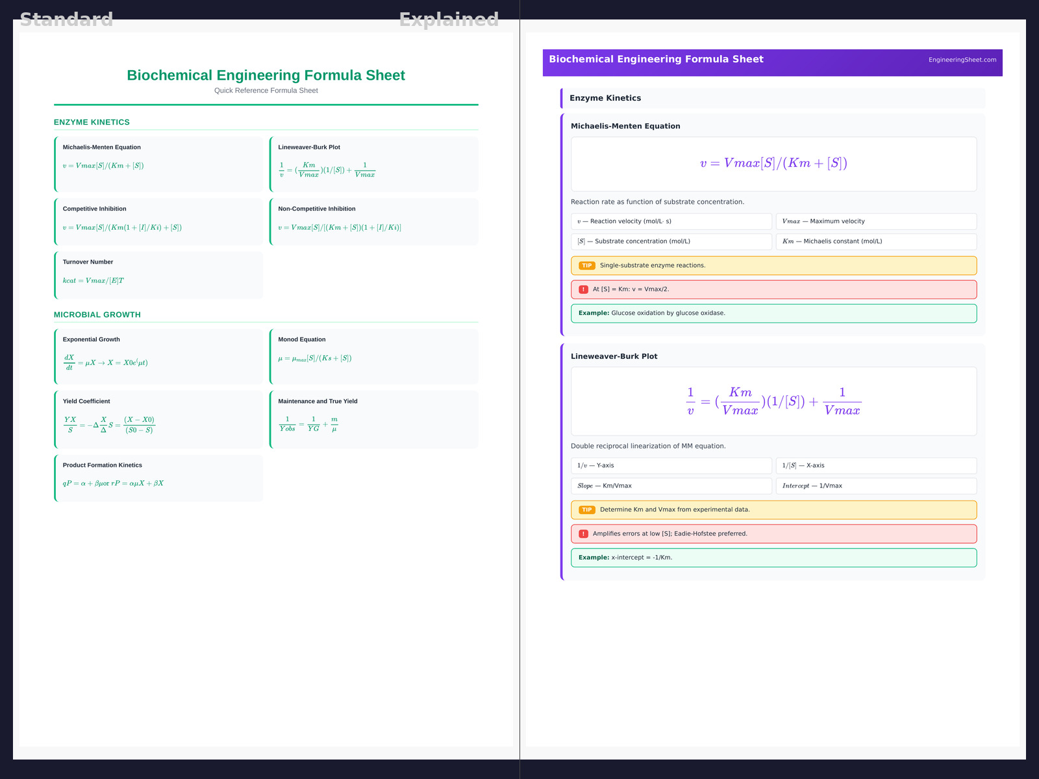Image resolution: width=1039 pixels, height=779 pixels.
Task: Click the Maintenance and True Yield card
Action: tap(374, 419)
